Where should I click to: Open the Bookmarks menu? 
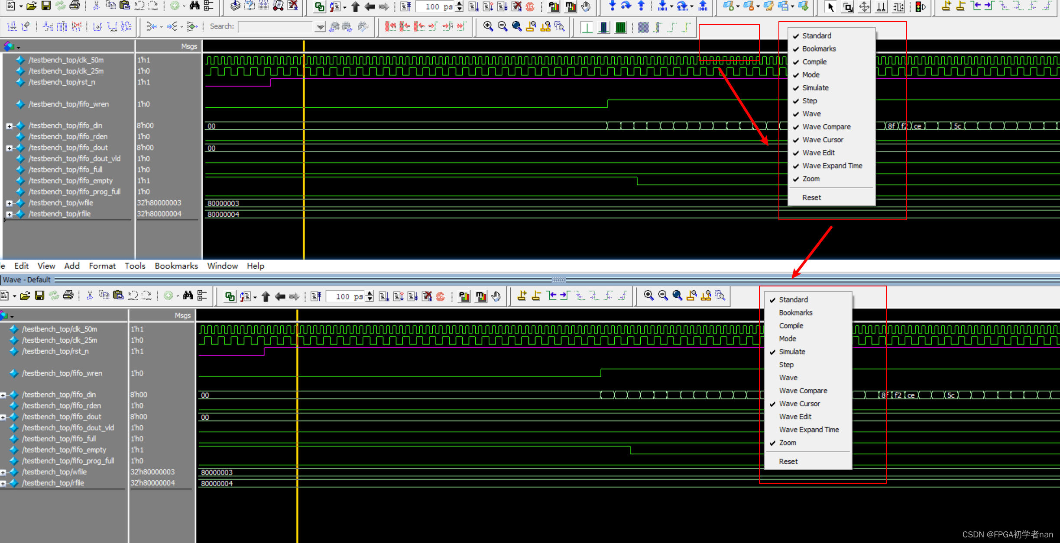click(176, 266)
